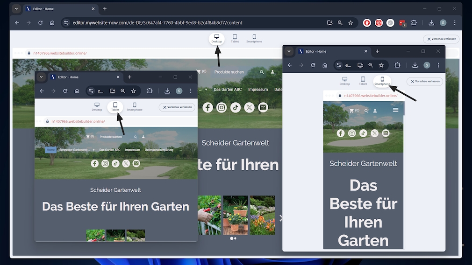
Task: Select Tablet preview in main window
Action: (235, 38)
